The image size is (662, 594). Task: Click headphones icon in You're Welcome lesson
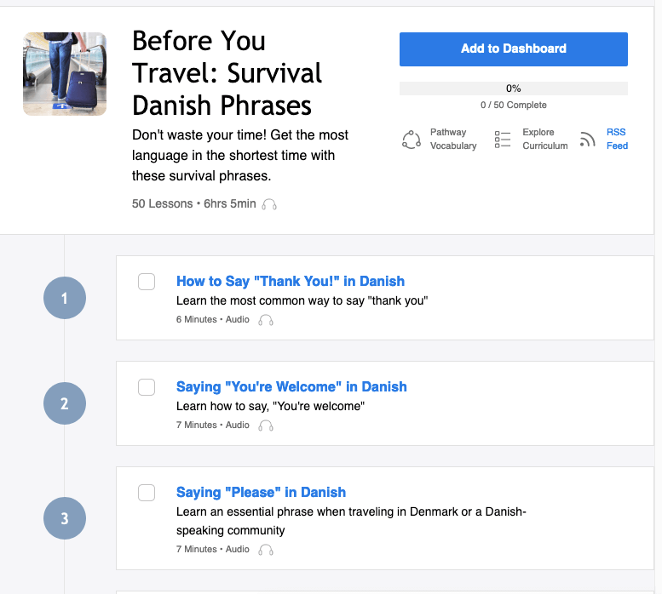pos(266,426)
